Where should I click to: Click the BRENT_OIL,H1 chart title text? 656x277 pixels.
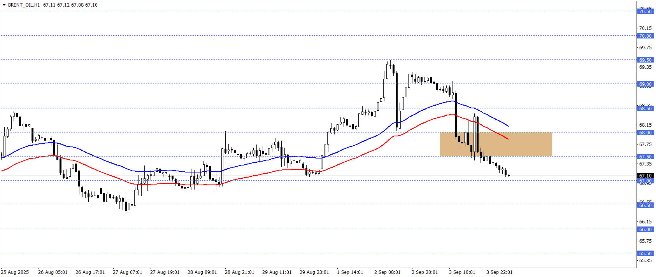pos(24,5)
